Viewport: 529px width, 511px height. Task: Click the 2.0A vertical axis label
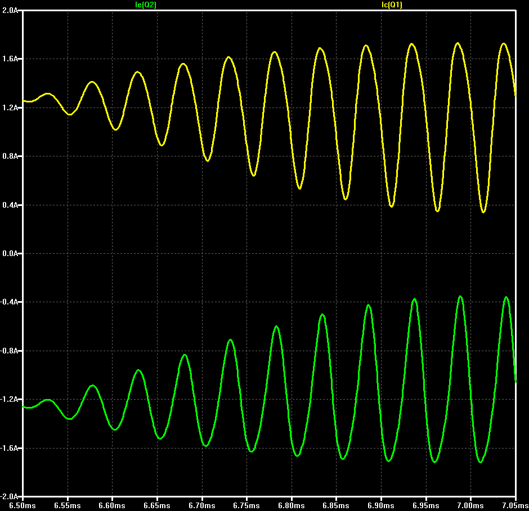[x=10, y=11]
